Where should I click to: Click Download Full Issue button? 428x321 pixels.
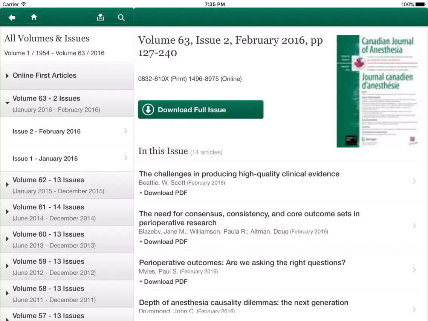pyautogui.click(x=200, y=110)
